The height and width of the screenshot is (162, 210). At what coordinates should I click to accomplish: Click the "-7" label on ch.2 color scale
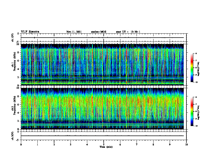[x=196, y=104]
